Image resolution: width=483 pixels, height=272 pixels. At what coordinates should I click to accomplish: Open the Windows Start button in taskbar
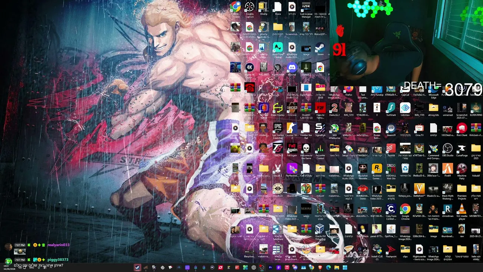[345, 267]
